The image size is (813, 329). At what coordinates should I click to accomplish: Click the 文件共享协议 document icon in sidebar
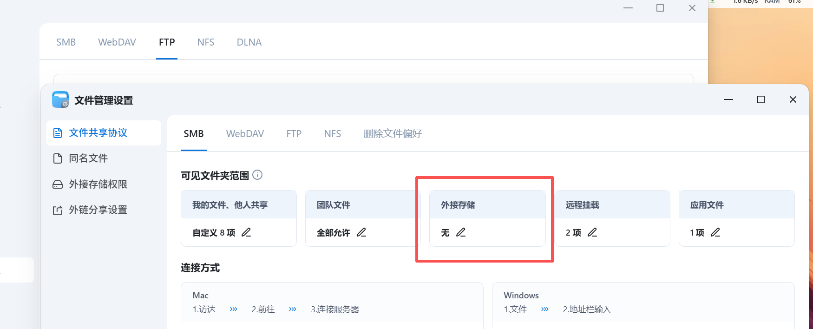(x=58, y=132)
